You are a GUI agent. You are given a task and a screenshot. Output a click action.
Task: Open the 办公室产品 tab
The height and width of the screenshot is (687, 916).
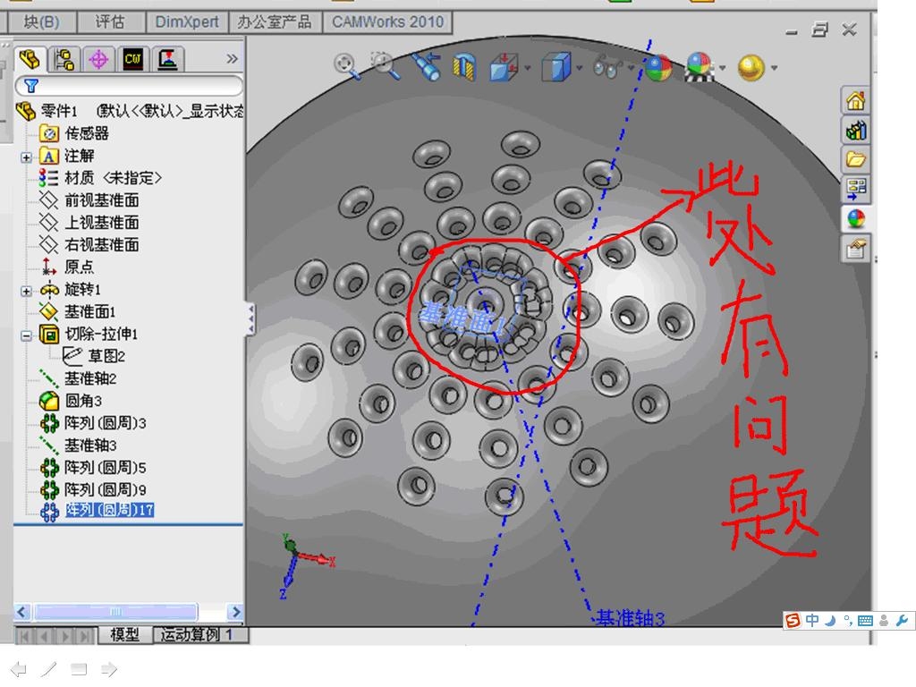coord(275,22)
